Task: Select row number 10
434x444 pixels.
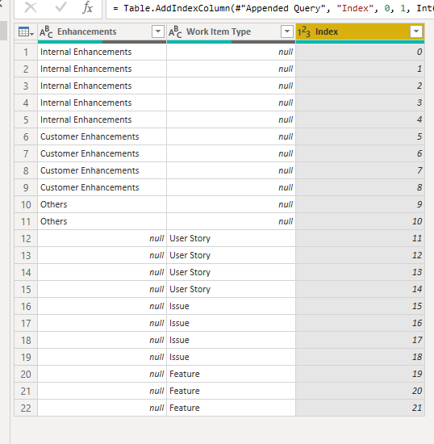Action: [x=26, y=204]
